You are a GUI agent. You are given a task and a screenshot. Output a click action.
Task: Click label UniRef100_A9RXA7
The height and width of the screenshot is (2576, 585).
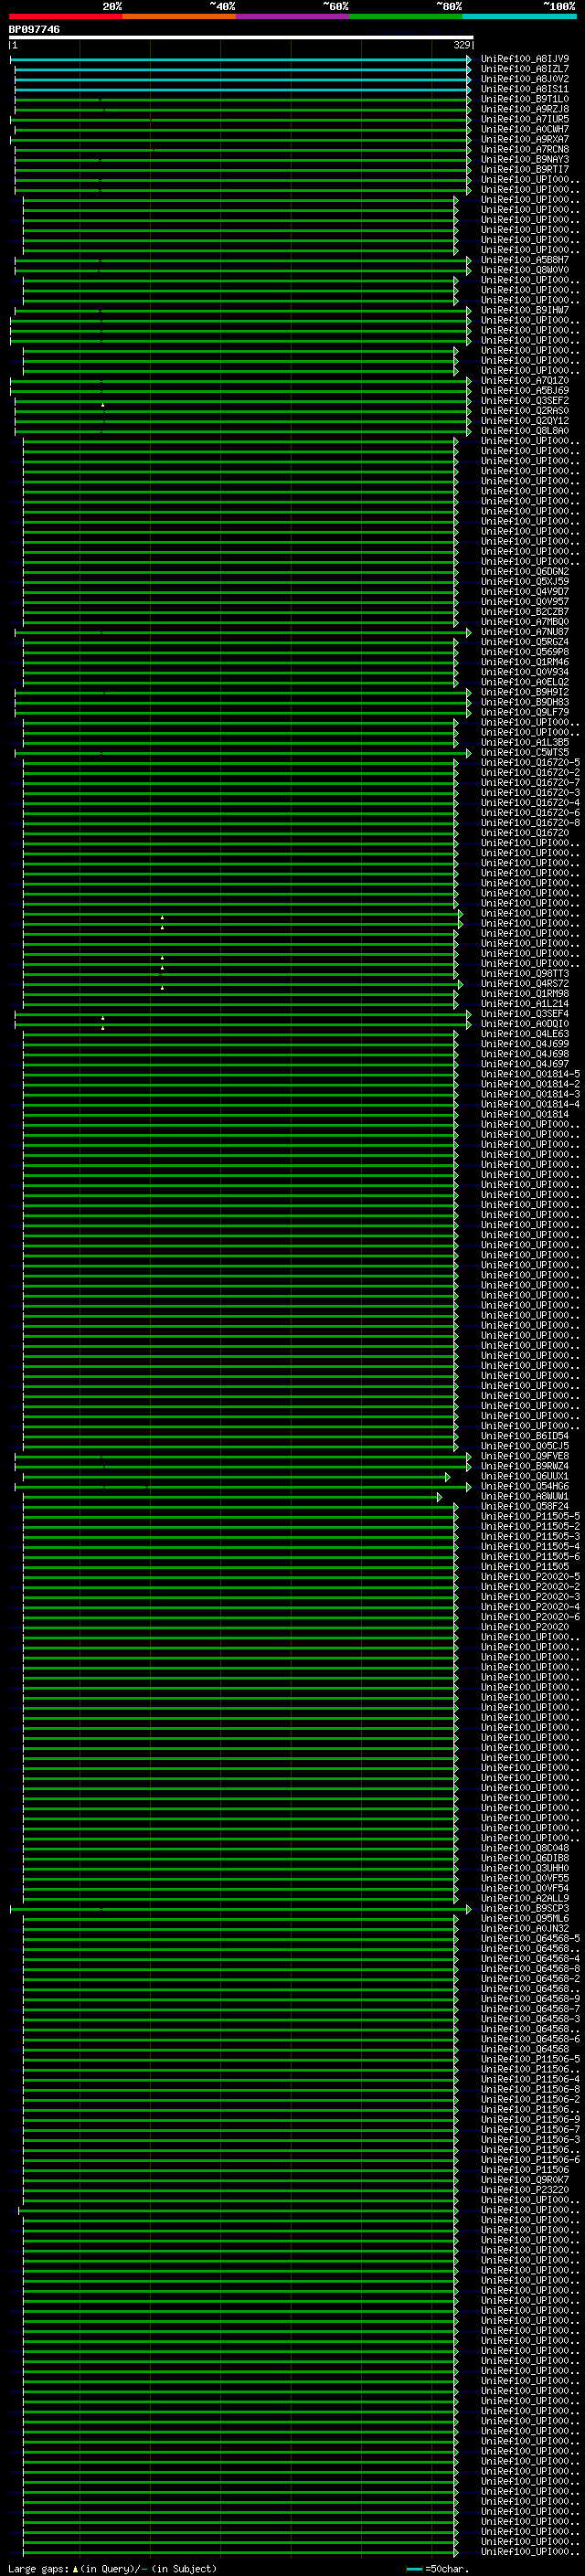point(525,139)
